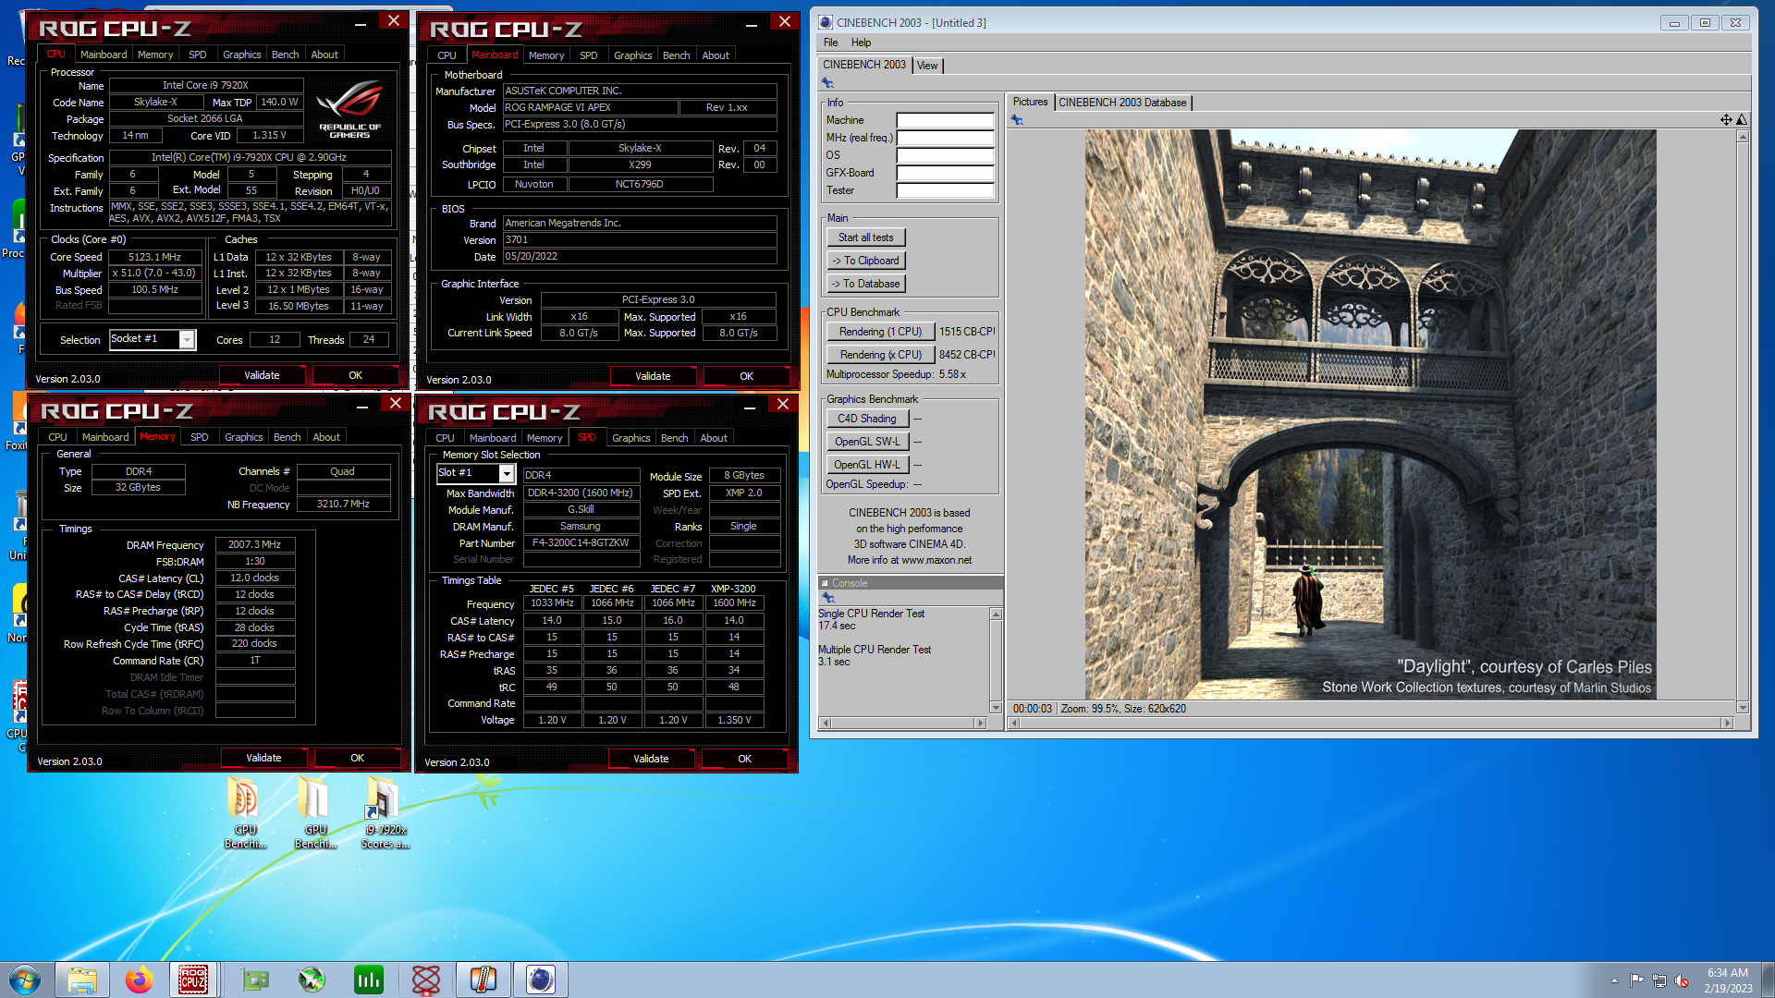Open the Slot #1 memory slot dropdown
Image resolution: width=1775 pixels, height=998 pixels.
(x=506, y=473)
